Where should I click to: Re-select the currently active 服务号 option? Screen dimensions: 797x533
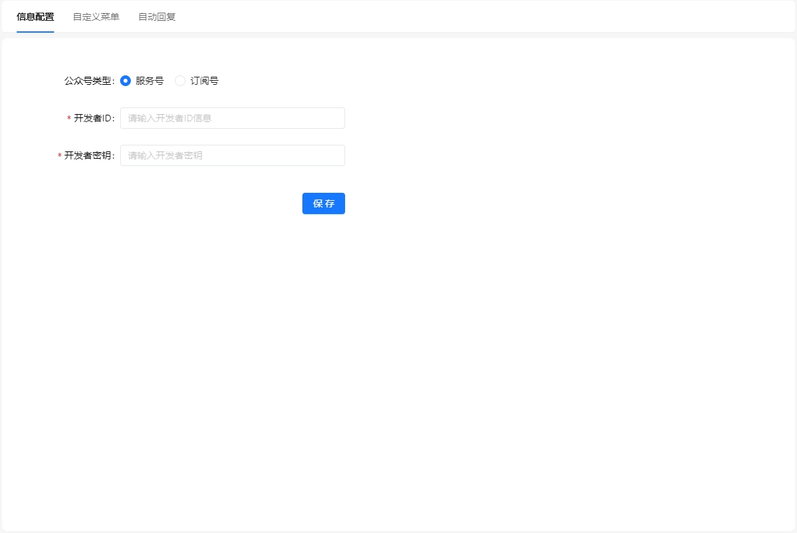click(125, 80)
